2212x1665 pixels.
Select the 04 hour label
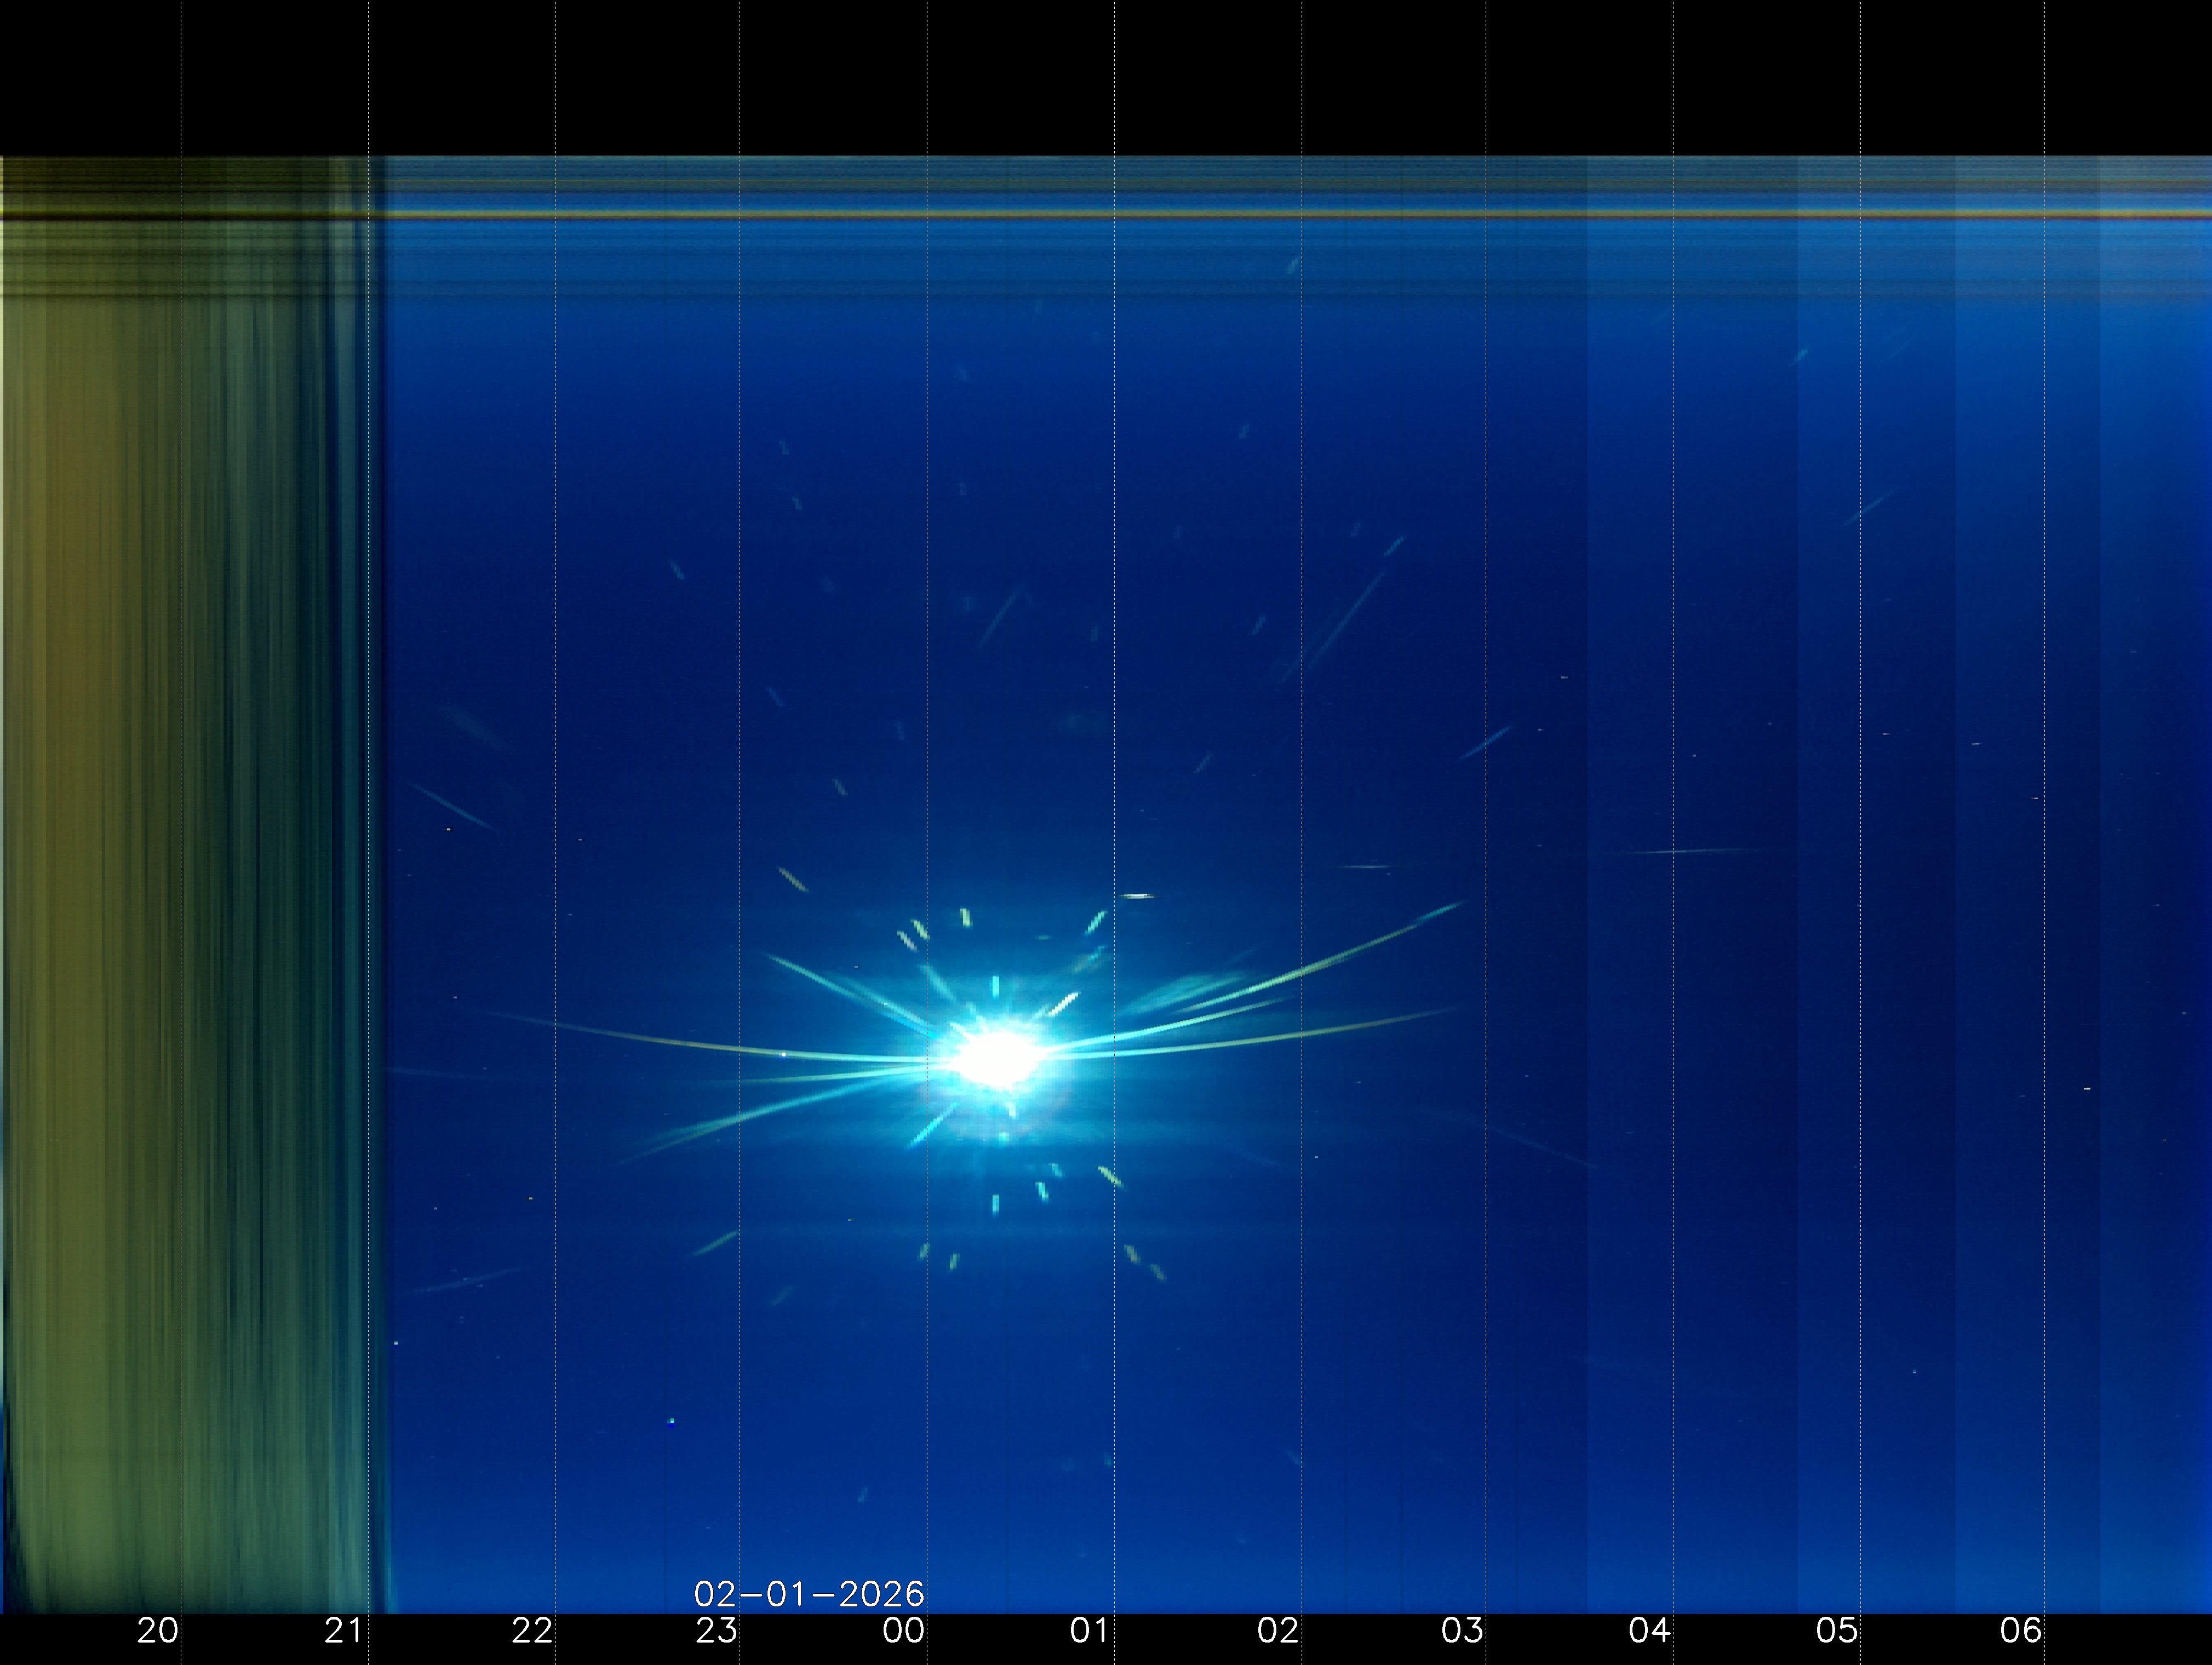1649,1631
